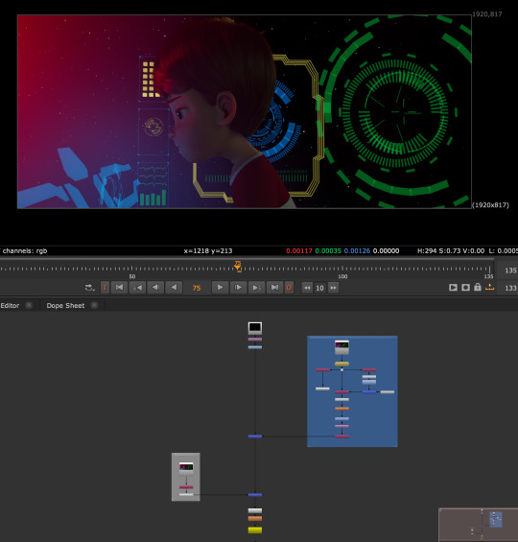The width and height of the screenshot is (518, 542).
Task: Close the Editor tab
Action: click(29, 305)
